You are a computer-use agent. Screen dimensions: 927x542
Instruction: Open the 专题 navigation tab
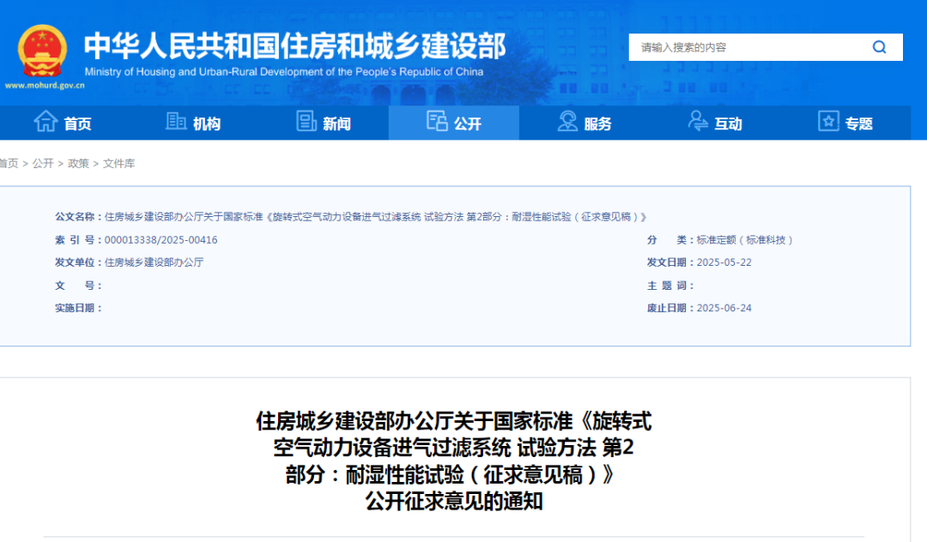pyautogui.click(x=845, y=123)
